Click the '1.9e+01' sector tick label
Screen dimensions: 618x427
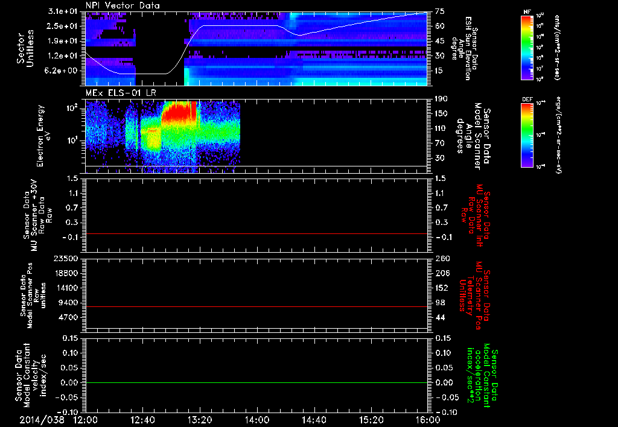pyautogui.click(x=63, y=41)
